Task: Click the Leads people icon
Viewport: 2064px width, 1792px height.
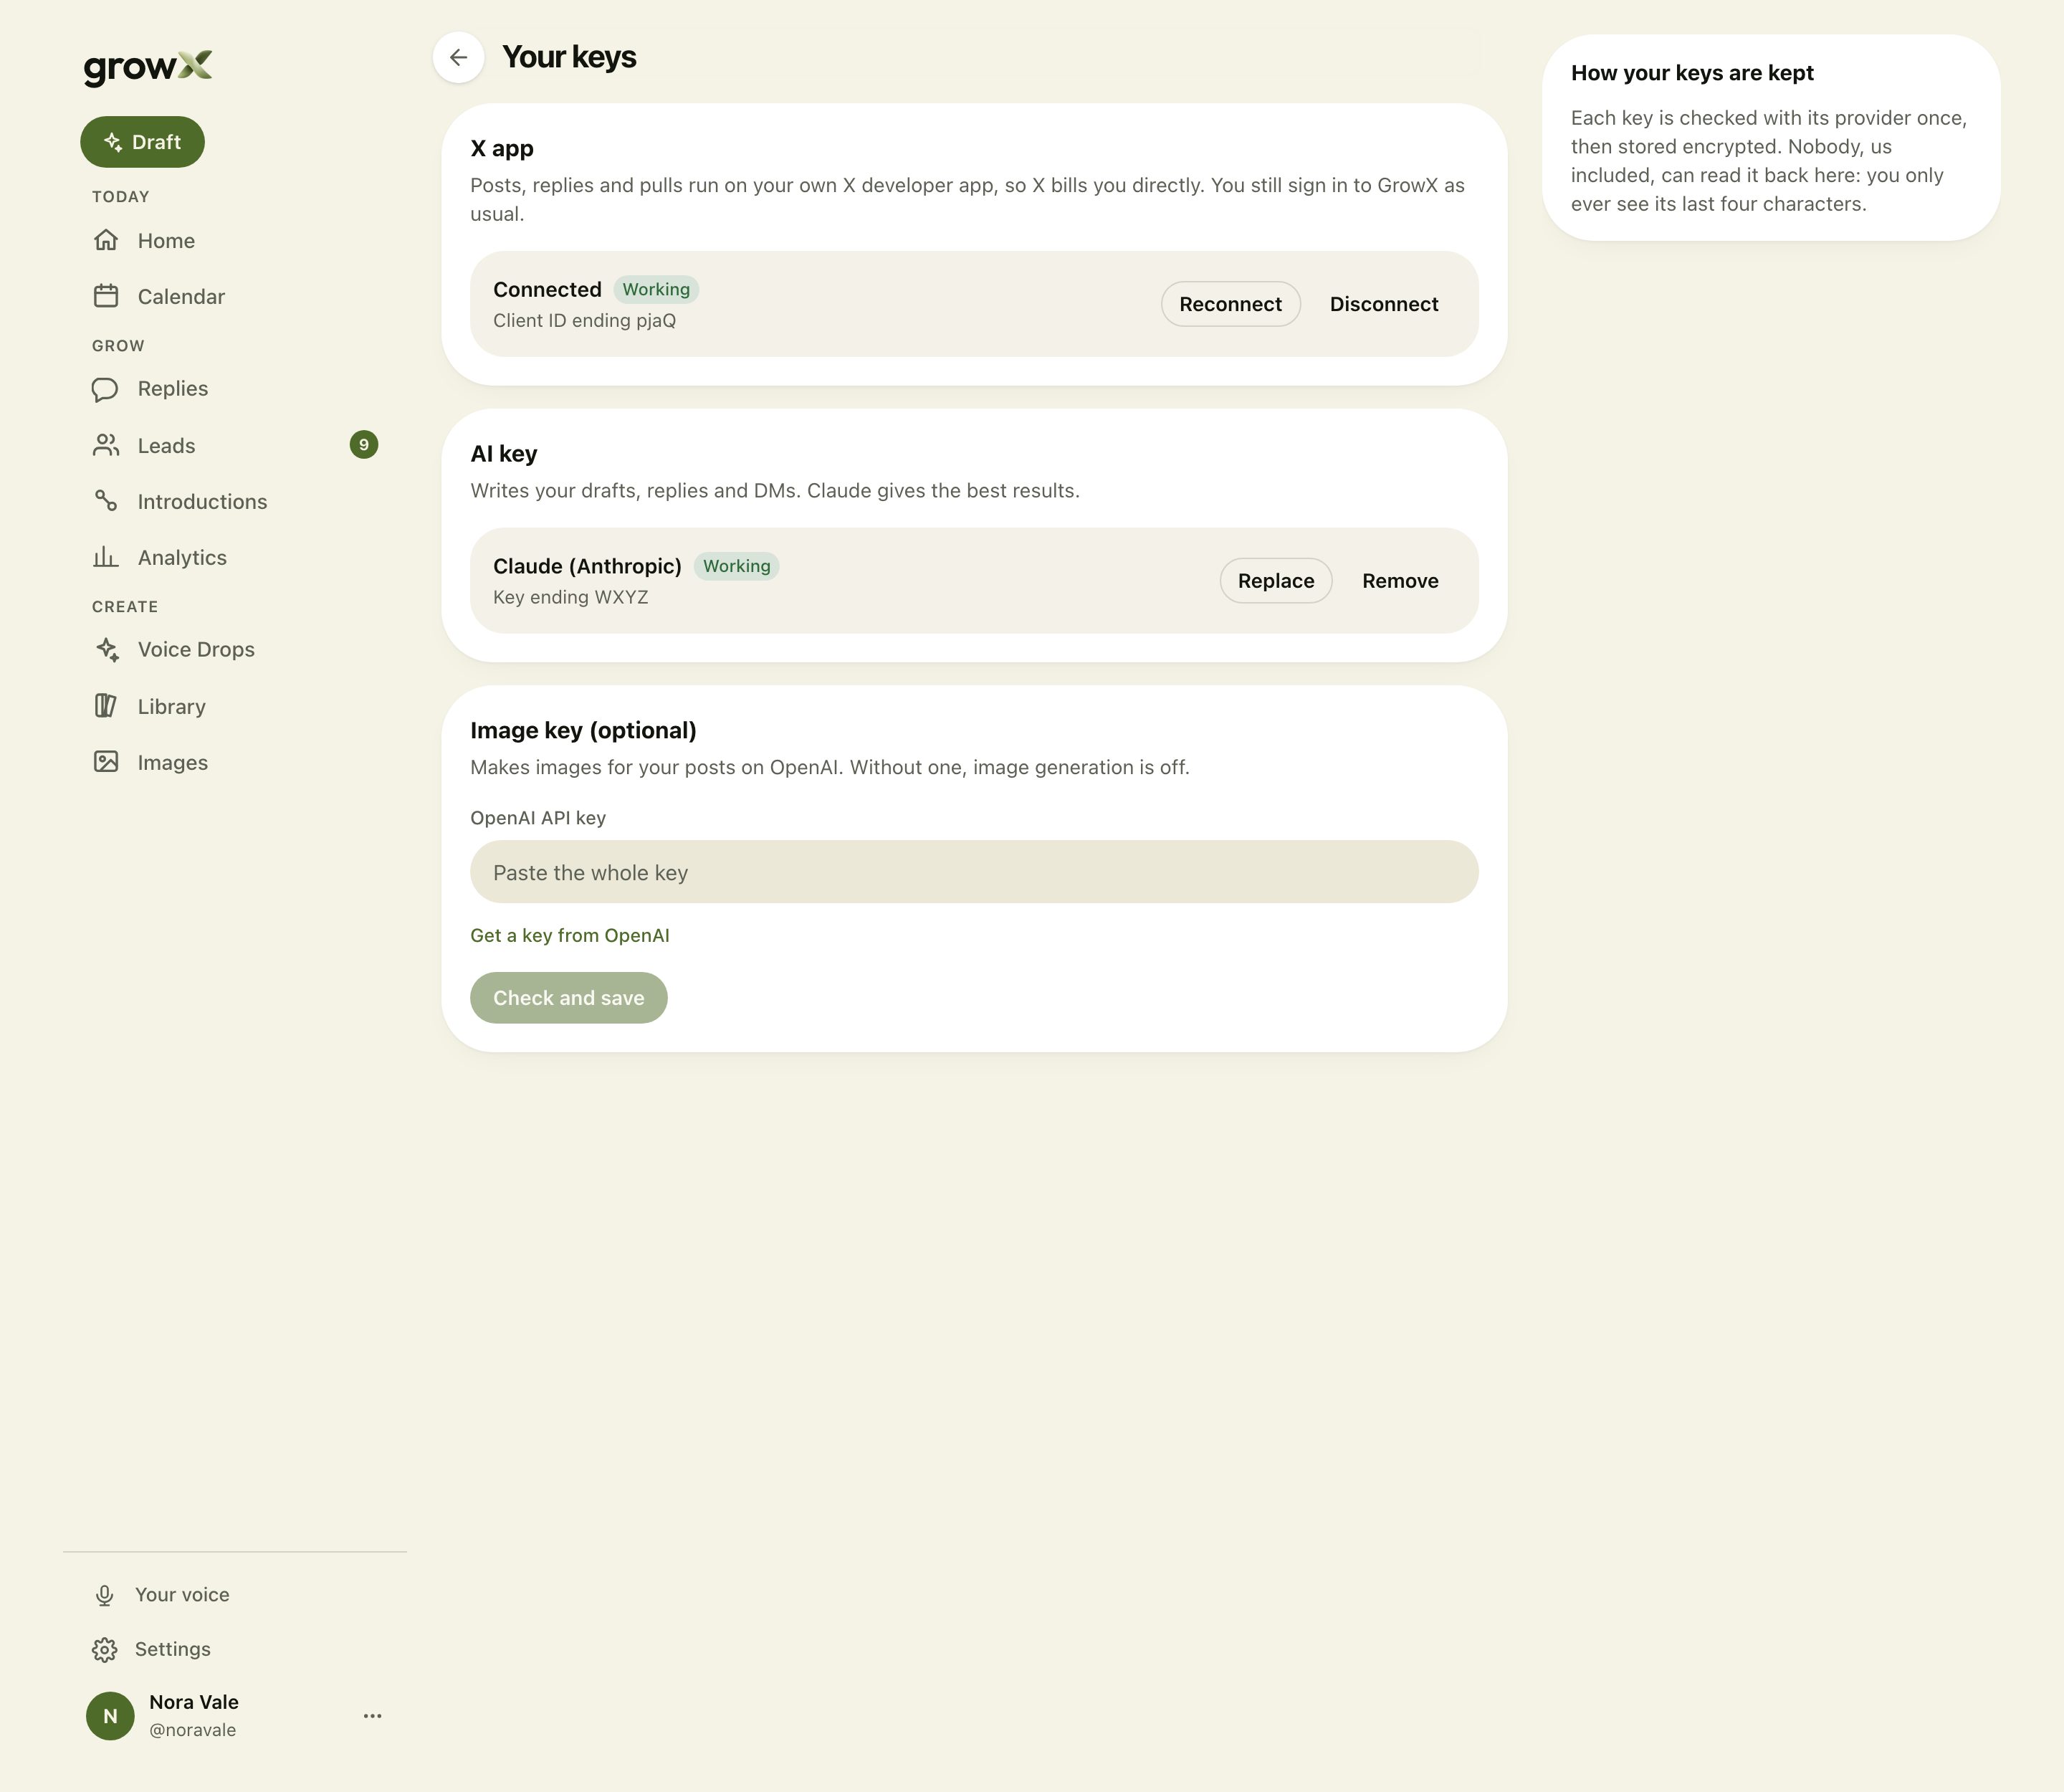Action: pos(106,445)
